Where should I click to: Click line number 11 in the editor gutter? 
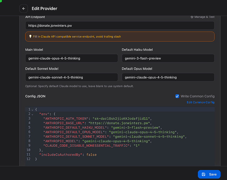[x=28, y=154]
